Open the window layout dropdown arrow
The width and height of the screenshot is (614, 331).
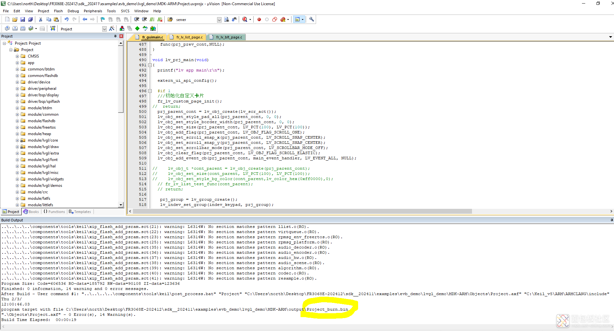pos(303,19)
